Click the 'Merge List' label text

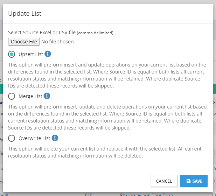pyautogui.click(x=30, y=96)
